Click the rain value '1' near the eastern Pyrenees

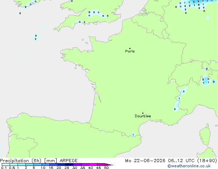tap(133, 135)
